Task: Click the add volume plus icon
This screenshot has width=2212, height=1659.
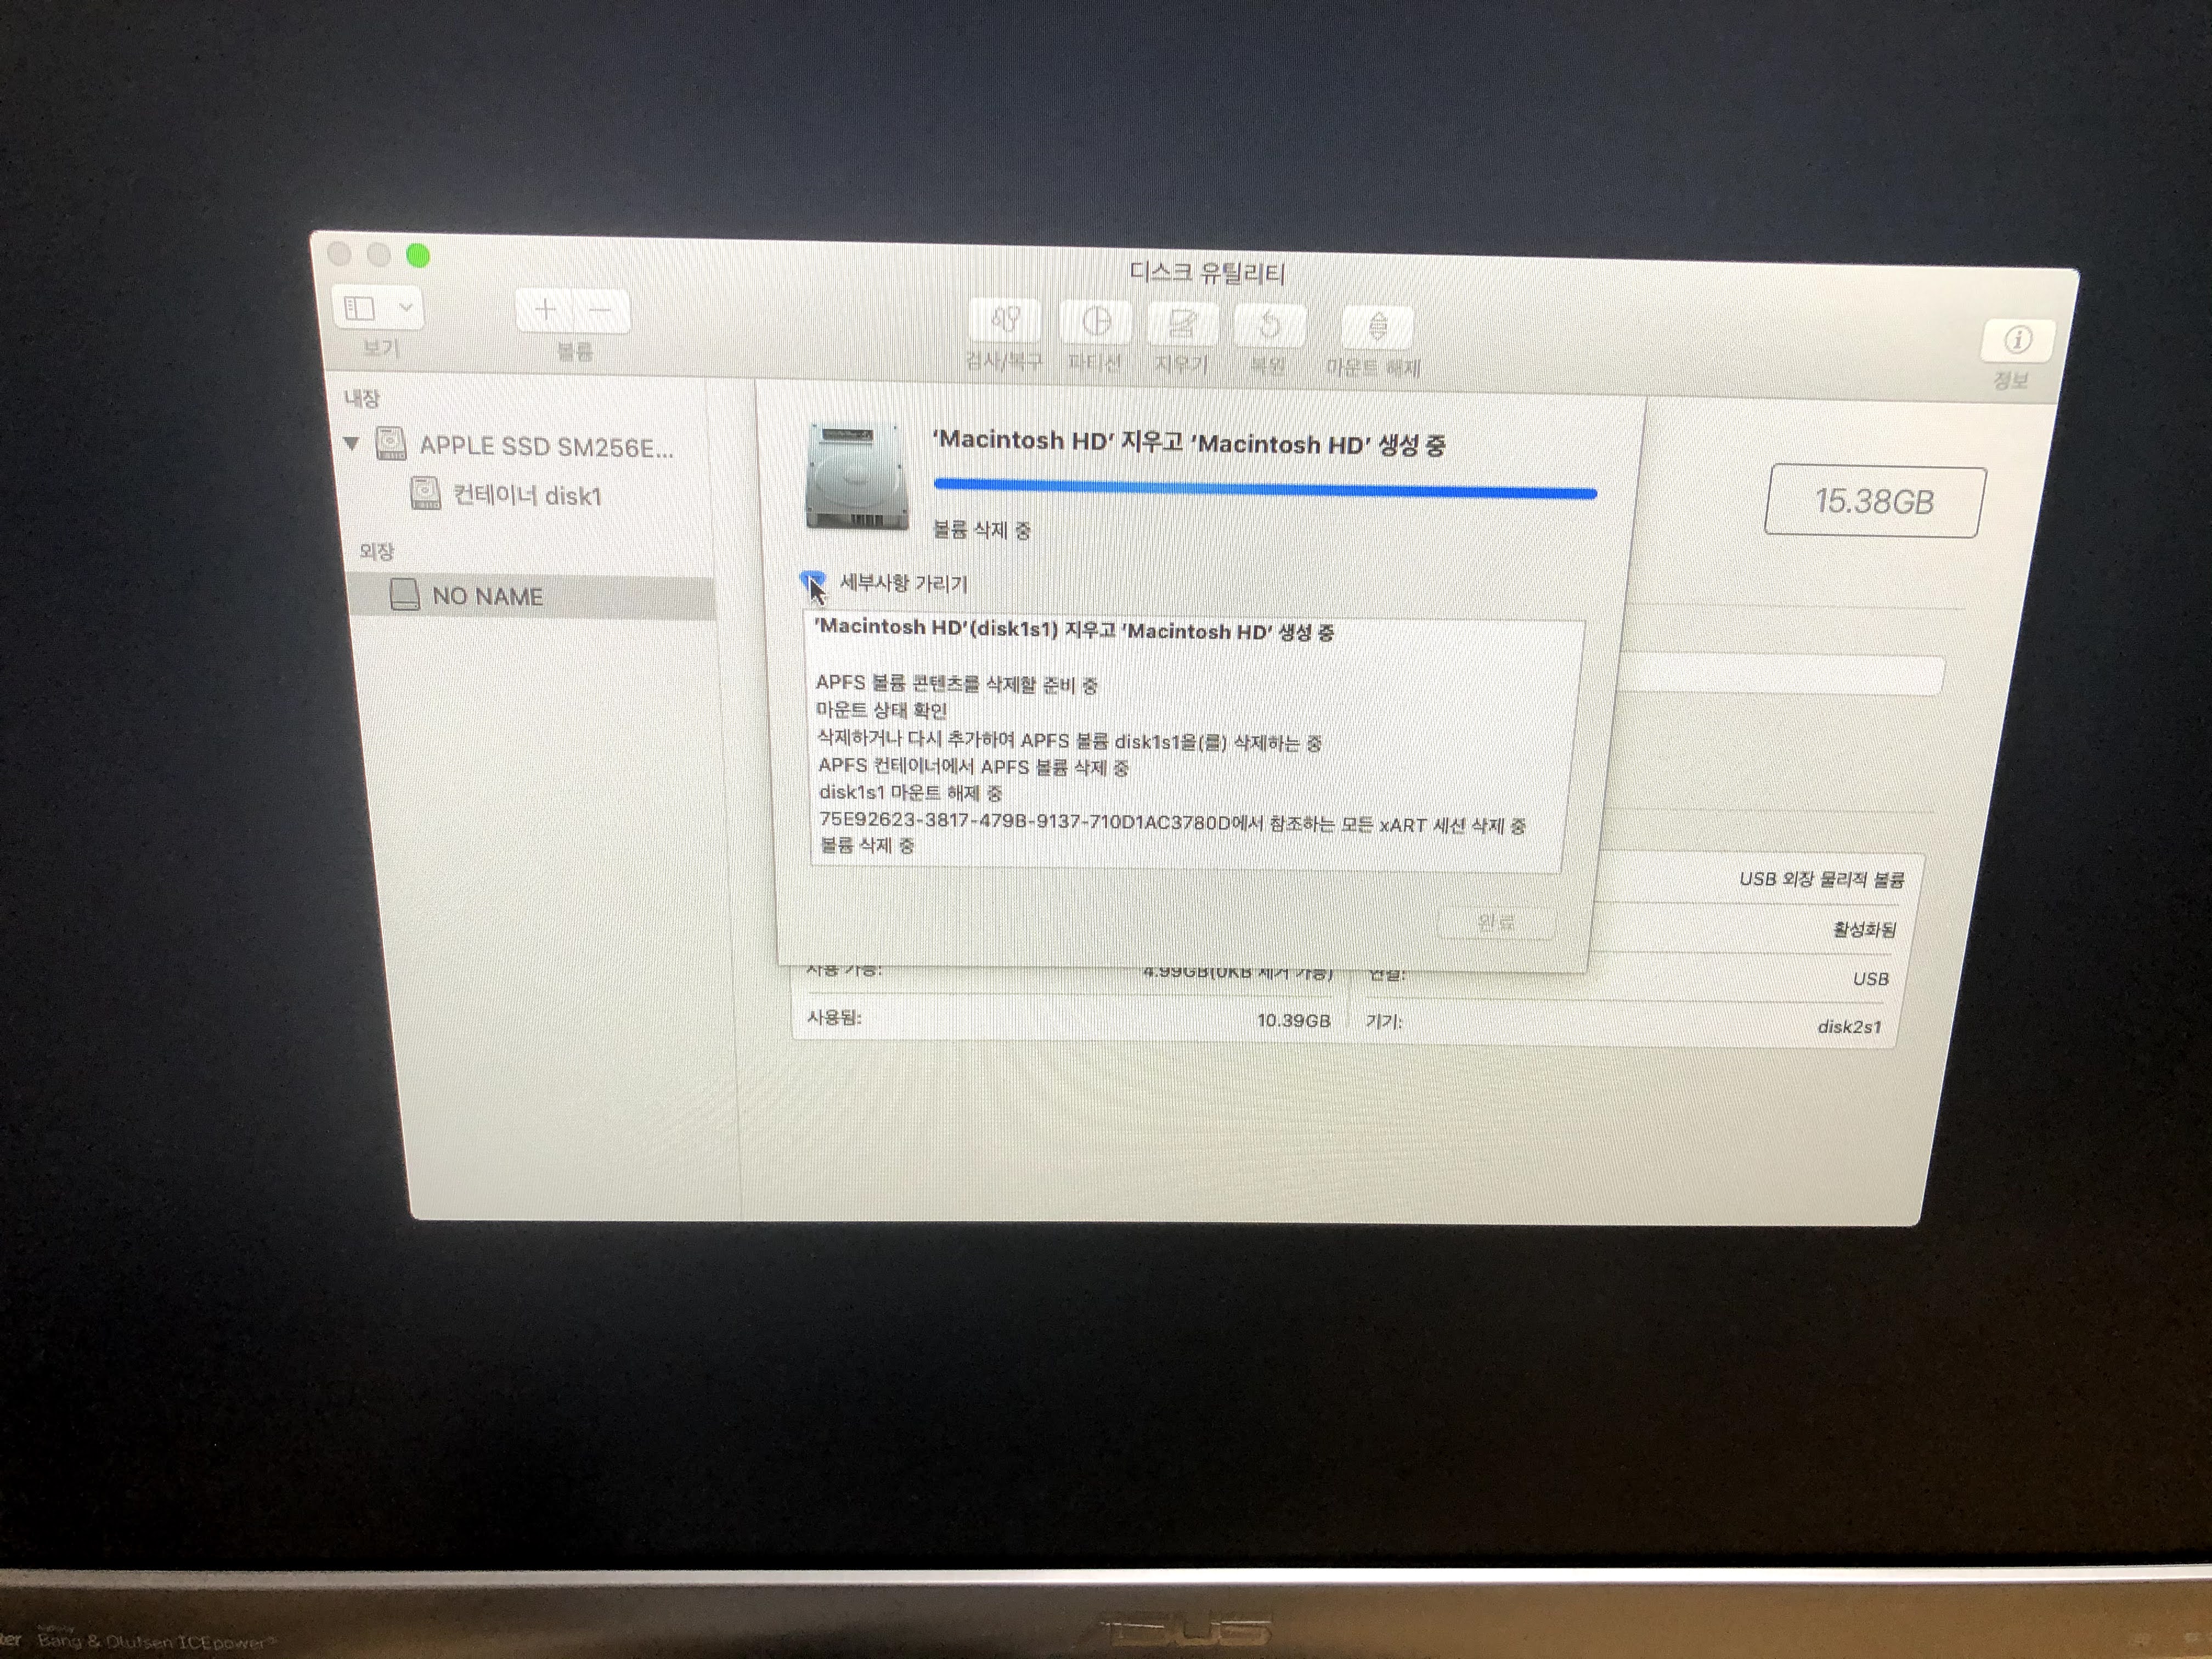Action: [x=545, y=310]
